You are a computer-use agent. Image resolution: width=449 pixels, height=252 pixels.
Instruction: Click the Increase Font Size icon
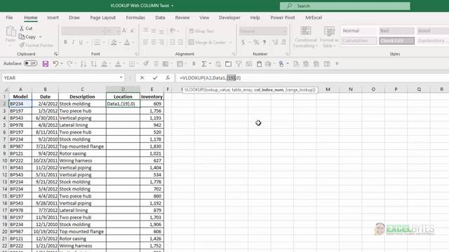124,31
